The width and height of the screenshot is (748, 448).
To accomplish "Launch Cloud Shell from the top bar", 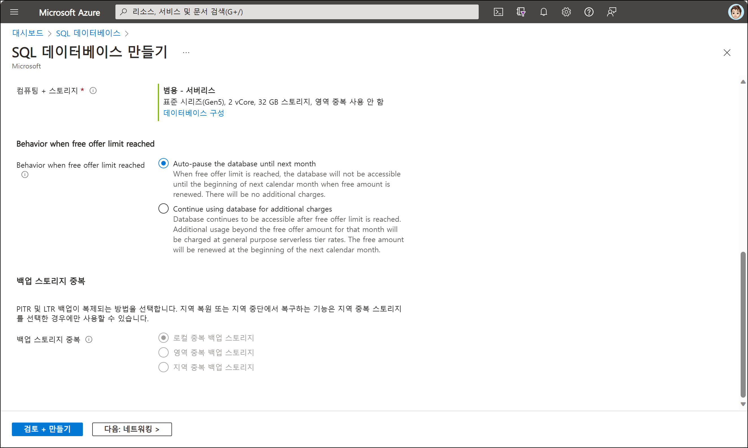I will pyautogui.click(x=498, y=12).
